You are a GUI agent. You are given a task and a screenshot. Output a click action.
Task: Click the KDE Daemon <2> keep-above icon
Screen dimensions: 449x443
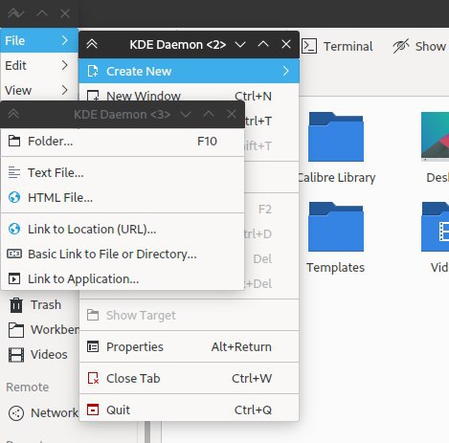92,44
